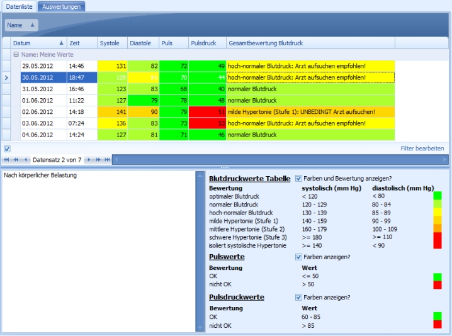The height and width of the screenshot is (336, 452).
Task: Switch to the Datenliste tab
Action: (x=20, y=6)
